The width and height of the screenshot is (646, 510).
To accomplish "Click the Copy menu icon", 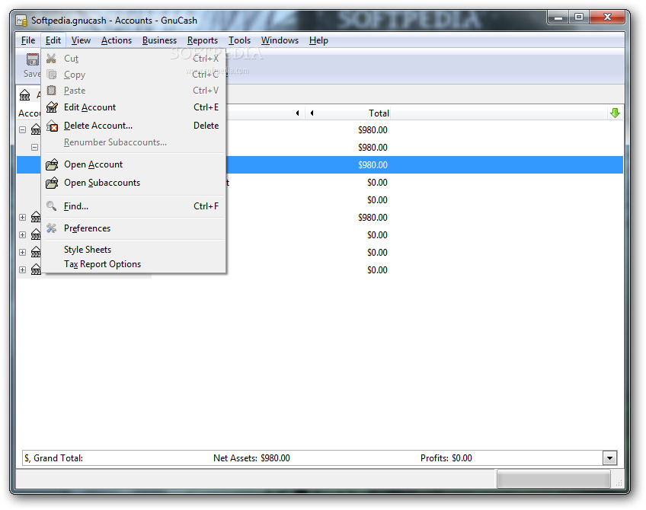I will tap(52, 75).
